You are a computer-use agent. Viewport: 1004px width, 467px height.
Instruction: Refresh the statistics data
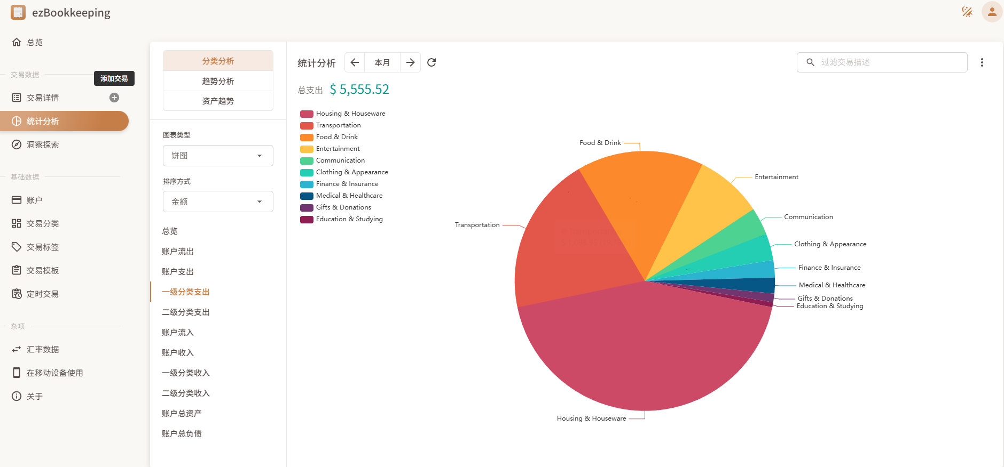coord(432,62)
